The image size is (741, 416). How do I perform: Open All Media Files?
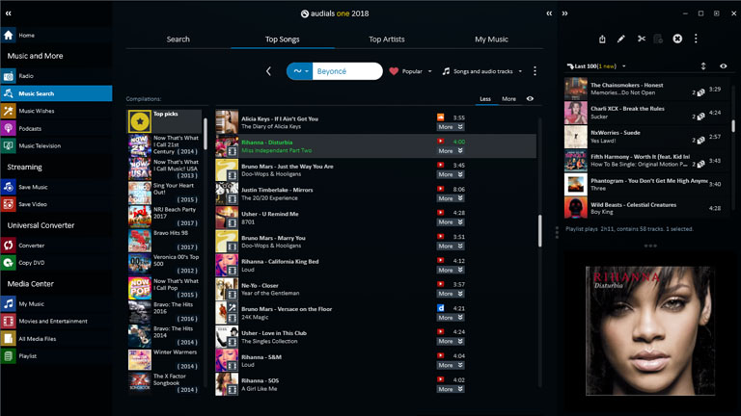pos(56,339)
